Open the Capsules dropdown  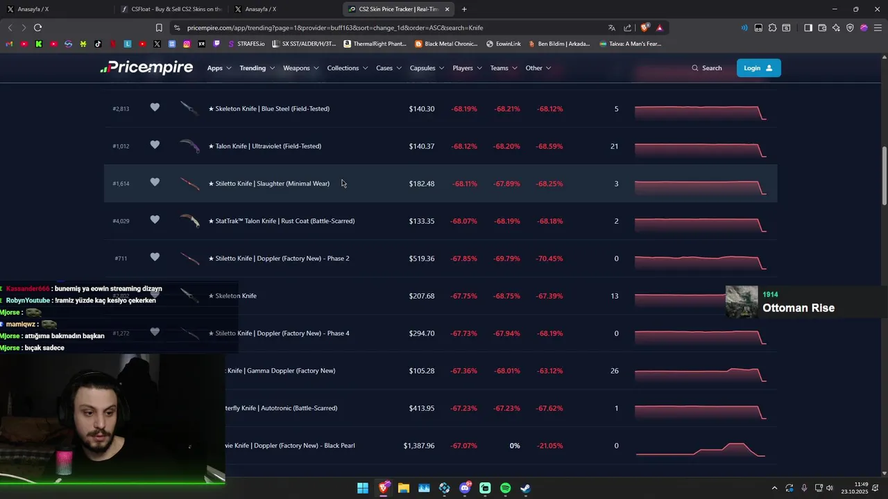(x=427, y=68)
